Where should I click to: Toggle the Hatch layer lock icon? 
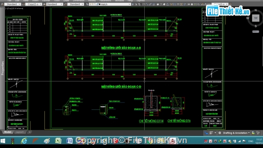click(x=97, y=4)
